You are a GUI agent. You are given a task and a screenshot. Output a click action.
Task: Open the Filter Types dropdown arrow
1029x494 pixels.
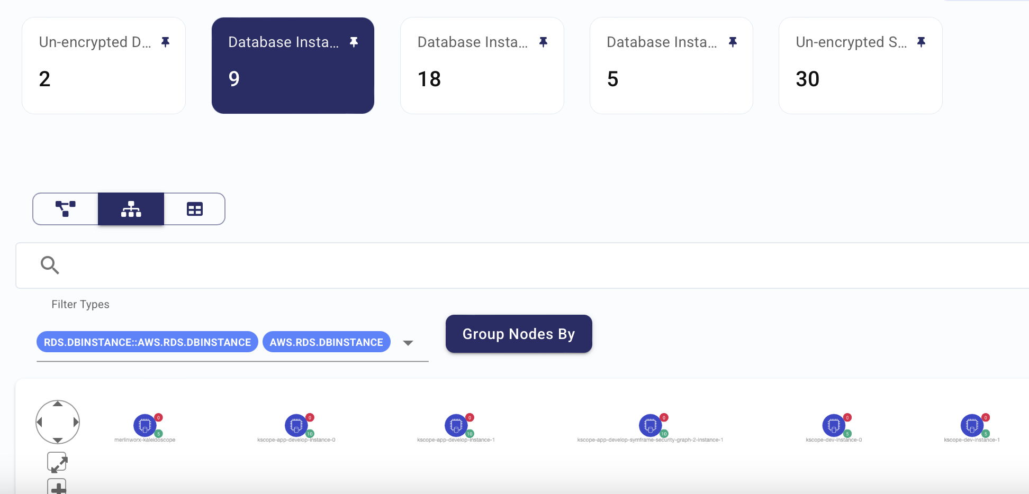[x=408, y=343]
